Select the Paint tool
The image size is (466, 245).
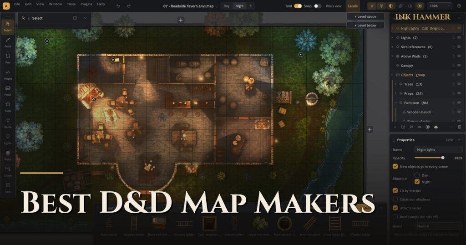click(x=8, y=42)
